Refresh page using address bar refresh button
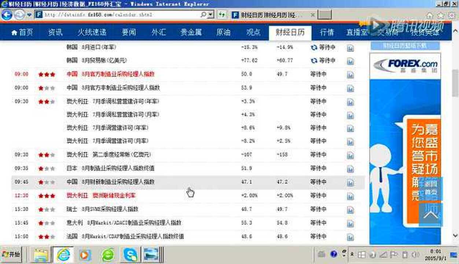This screenshot has width=459, height=264. (x=221, y=15)
